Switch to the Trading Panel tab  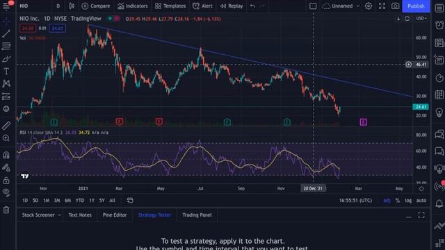coord(197,215)
